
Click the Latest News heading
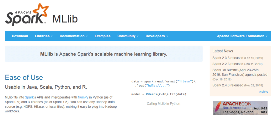pos(223,51)
